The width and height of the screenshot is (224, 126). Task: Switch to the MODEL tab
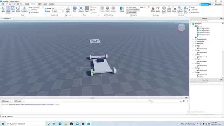pyautogui.click(x=34, y=4)
